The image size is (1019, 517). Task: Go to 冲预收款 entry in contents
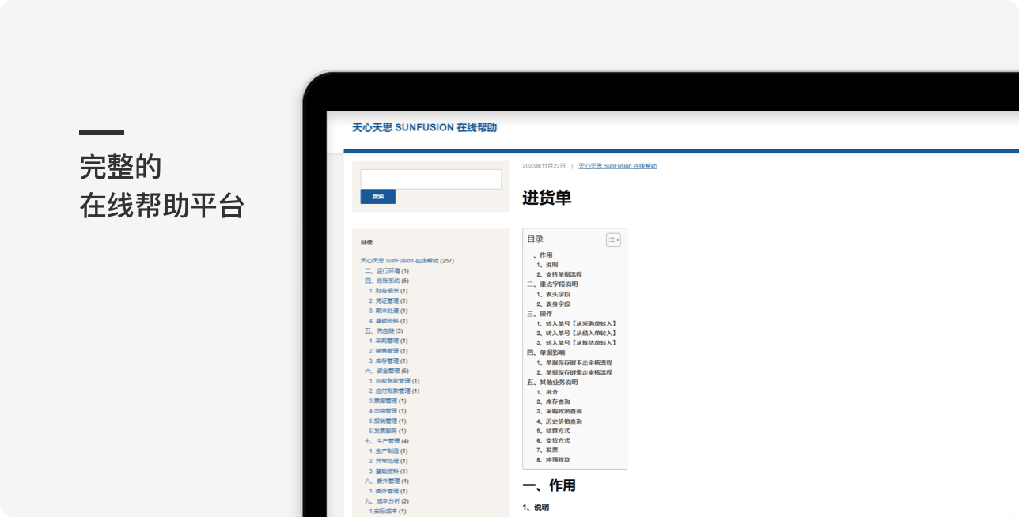click(x=557, y=460)
